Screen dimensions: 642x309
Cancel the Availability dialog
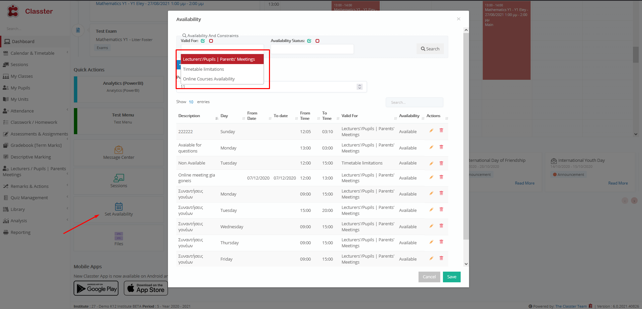(x=429, y=277)
